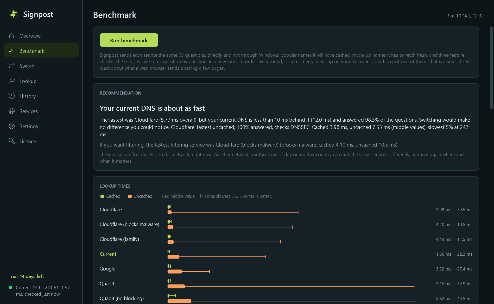The image size is (494, 304).
Task: Open Services via the globe icon
Action: coord(11,111)
